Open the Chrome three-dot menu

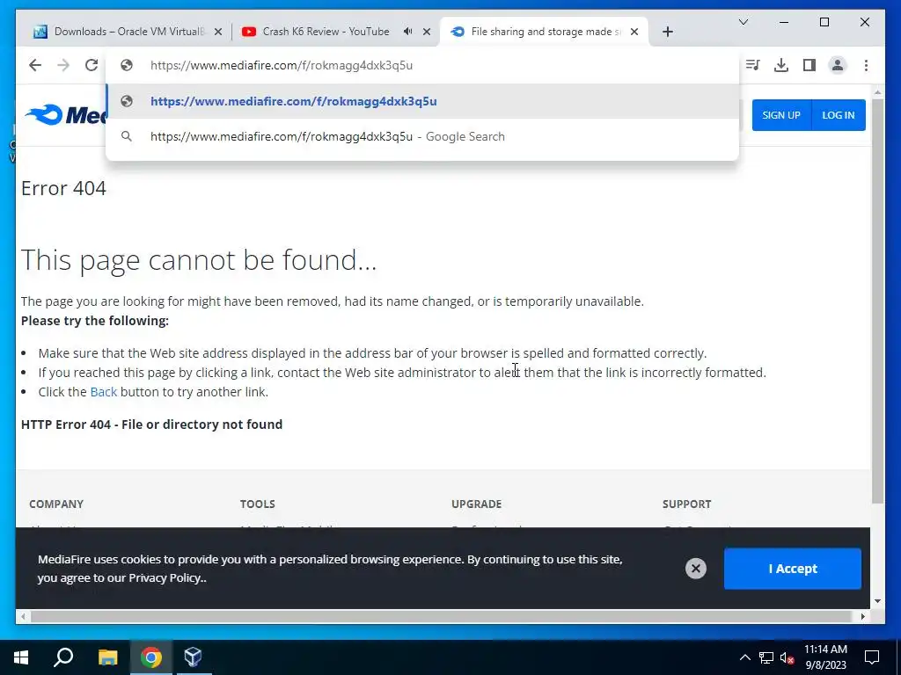[866, 65]
